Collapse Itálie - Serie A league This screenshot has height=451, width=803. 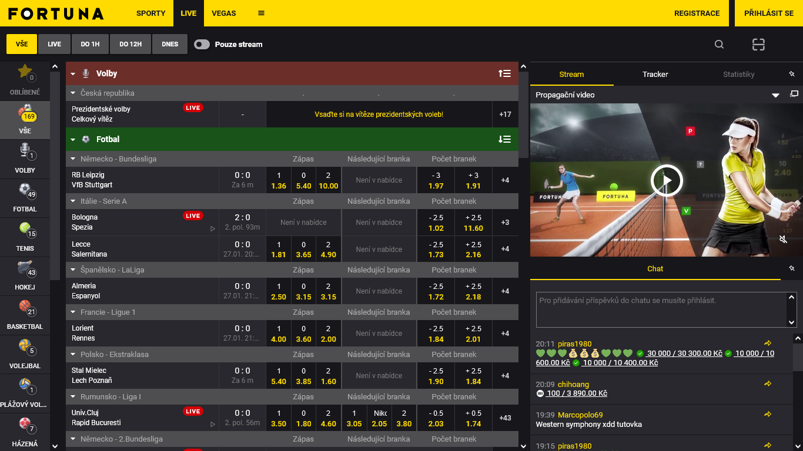click(73, 201)
